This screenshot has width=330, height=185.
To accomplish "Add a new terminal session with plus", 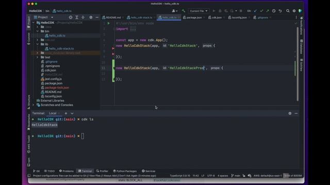I will (x=66, y=113).
